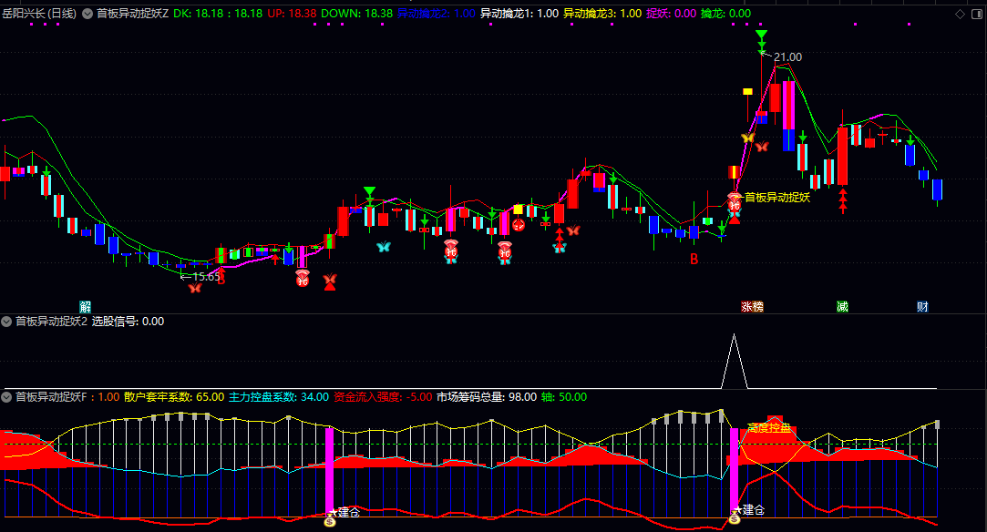Viewport: 987px width, 532px height.
Task: Click the red B marker near 15.65
Action: pos(221,281)
